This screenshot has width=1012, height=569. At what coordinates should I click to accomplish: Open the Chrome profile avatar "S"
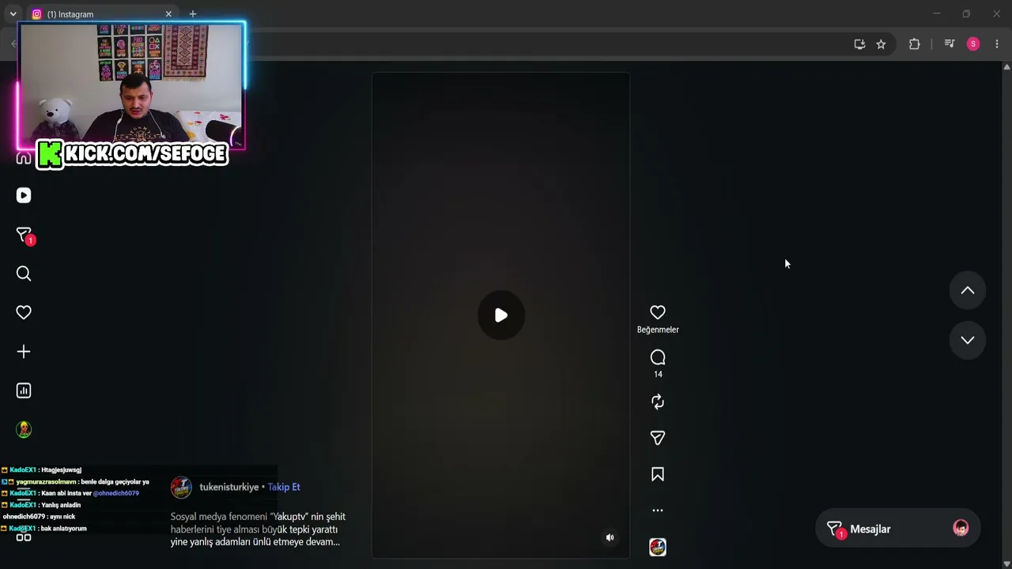pos(973,44)
